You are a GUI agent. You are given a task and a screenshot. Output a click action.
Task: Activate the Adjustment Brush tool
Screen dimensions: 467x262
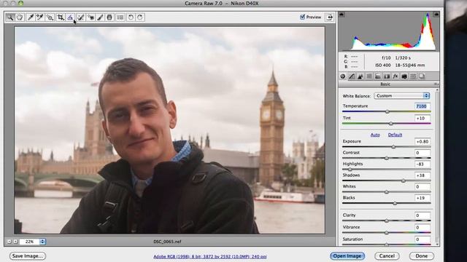point(100,17)
